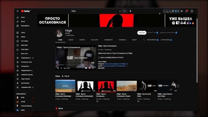This screenshot has width=208, height=117.
Task: Open the notifications bell
Action: (x=186, y=11)
